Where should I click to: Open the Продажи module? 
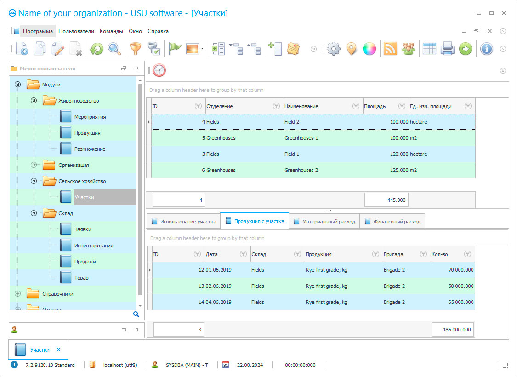pos(85,262)
